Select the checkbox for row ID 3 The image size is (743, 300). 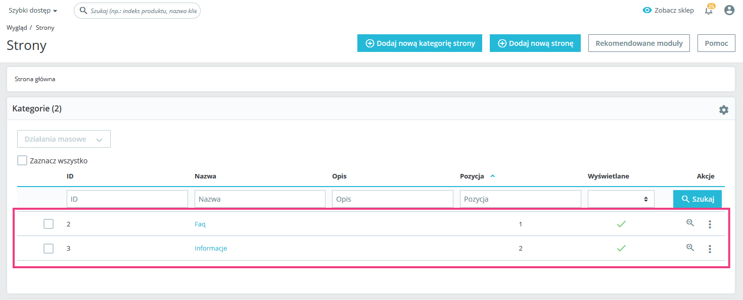coord(49,249)
